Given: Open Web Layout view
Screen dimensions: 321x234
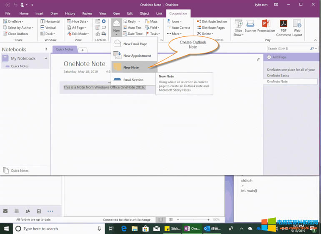Looking at the screenshot, I should pos(297,28).
